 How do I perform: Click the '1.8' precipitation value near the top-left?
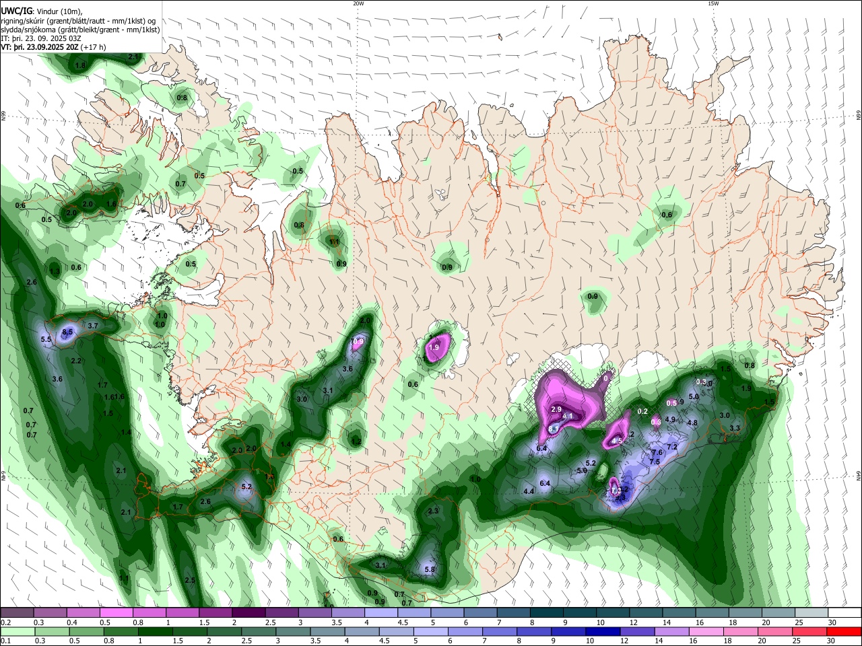point(81,66)
